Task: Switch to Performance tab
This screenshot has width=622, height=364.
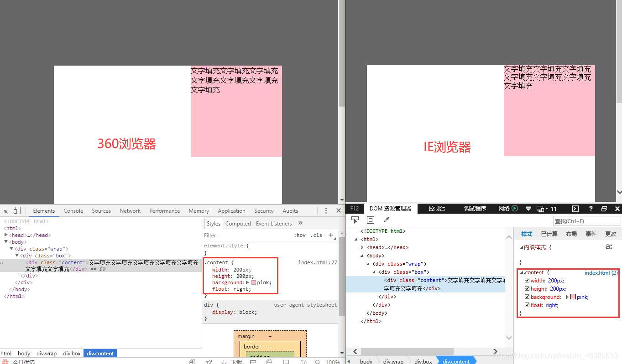Action: [x=165, y=211]
